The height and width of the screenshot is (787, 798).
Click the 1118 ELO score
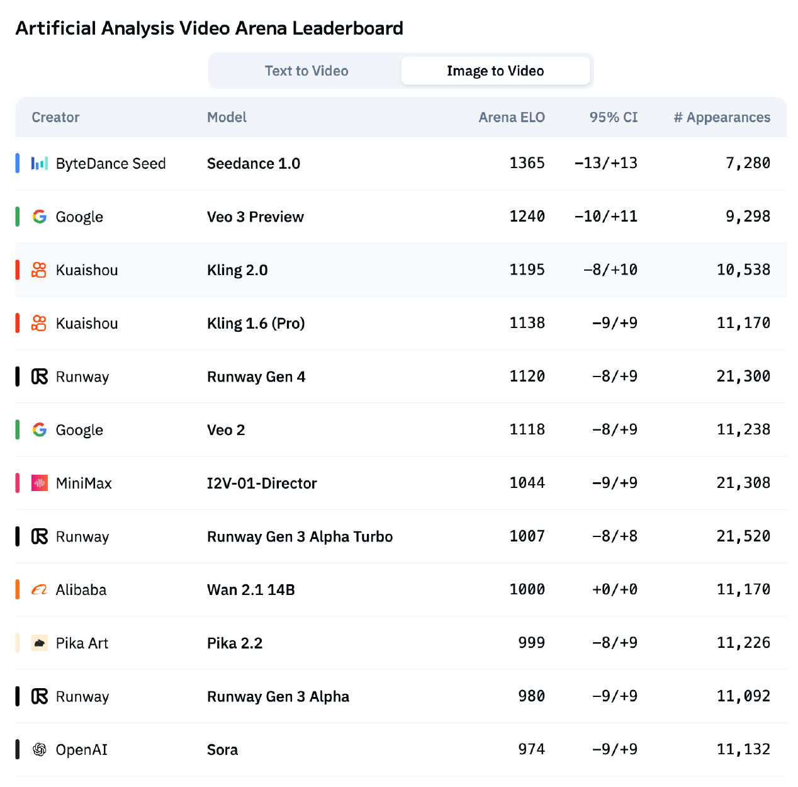(527, 429)
